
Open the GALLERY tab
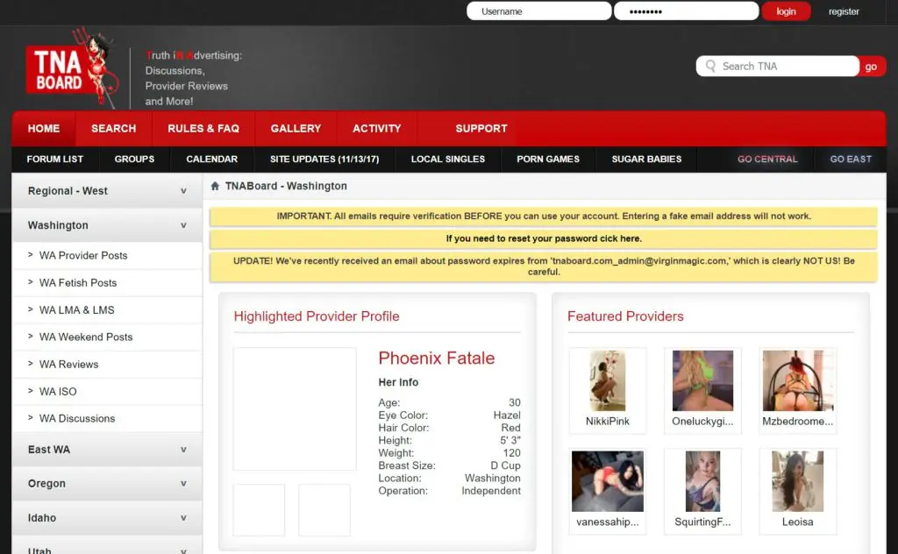(x=296, y=129)
